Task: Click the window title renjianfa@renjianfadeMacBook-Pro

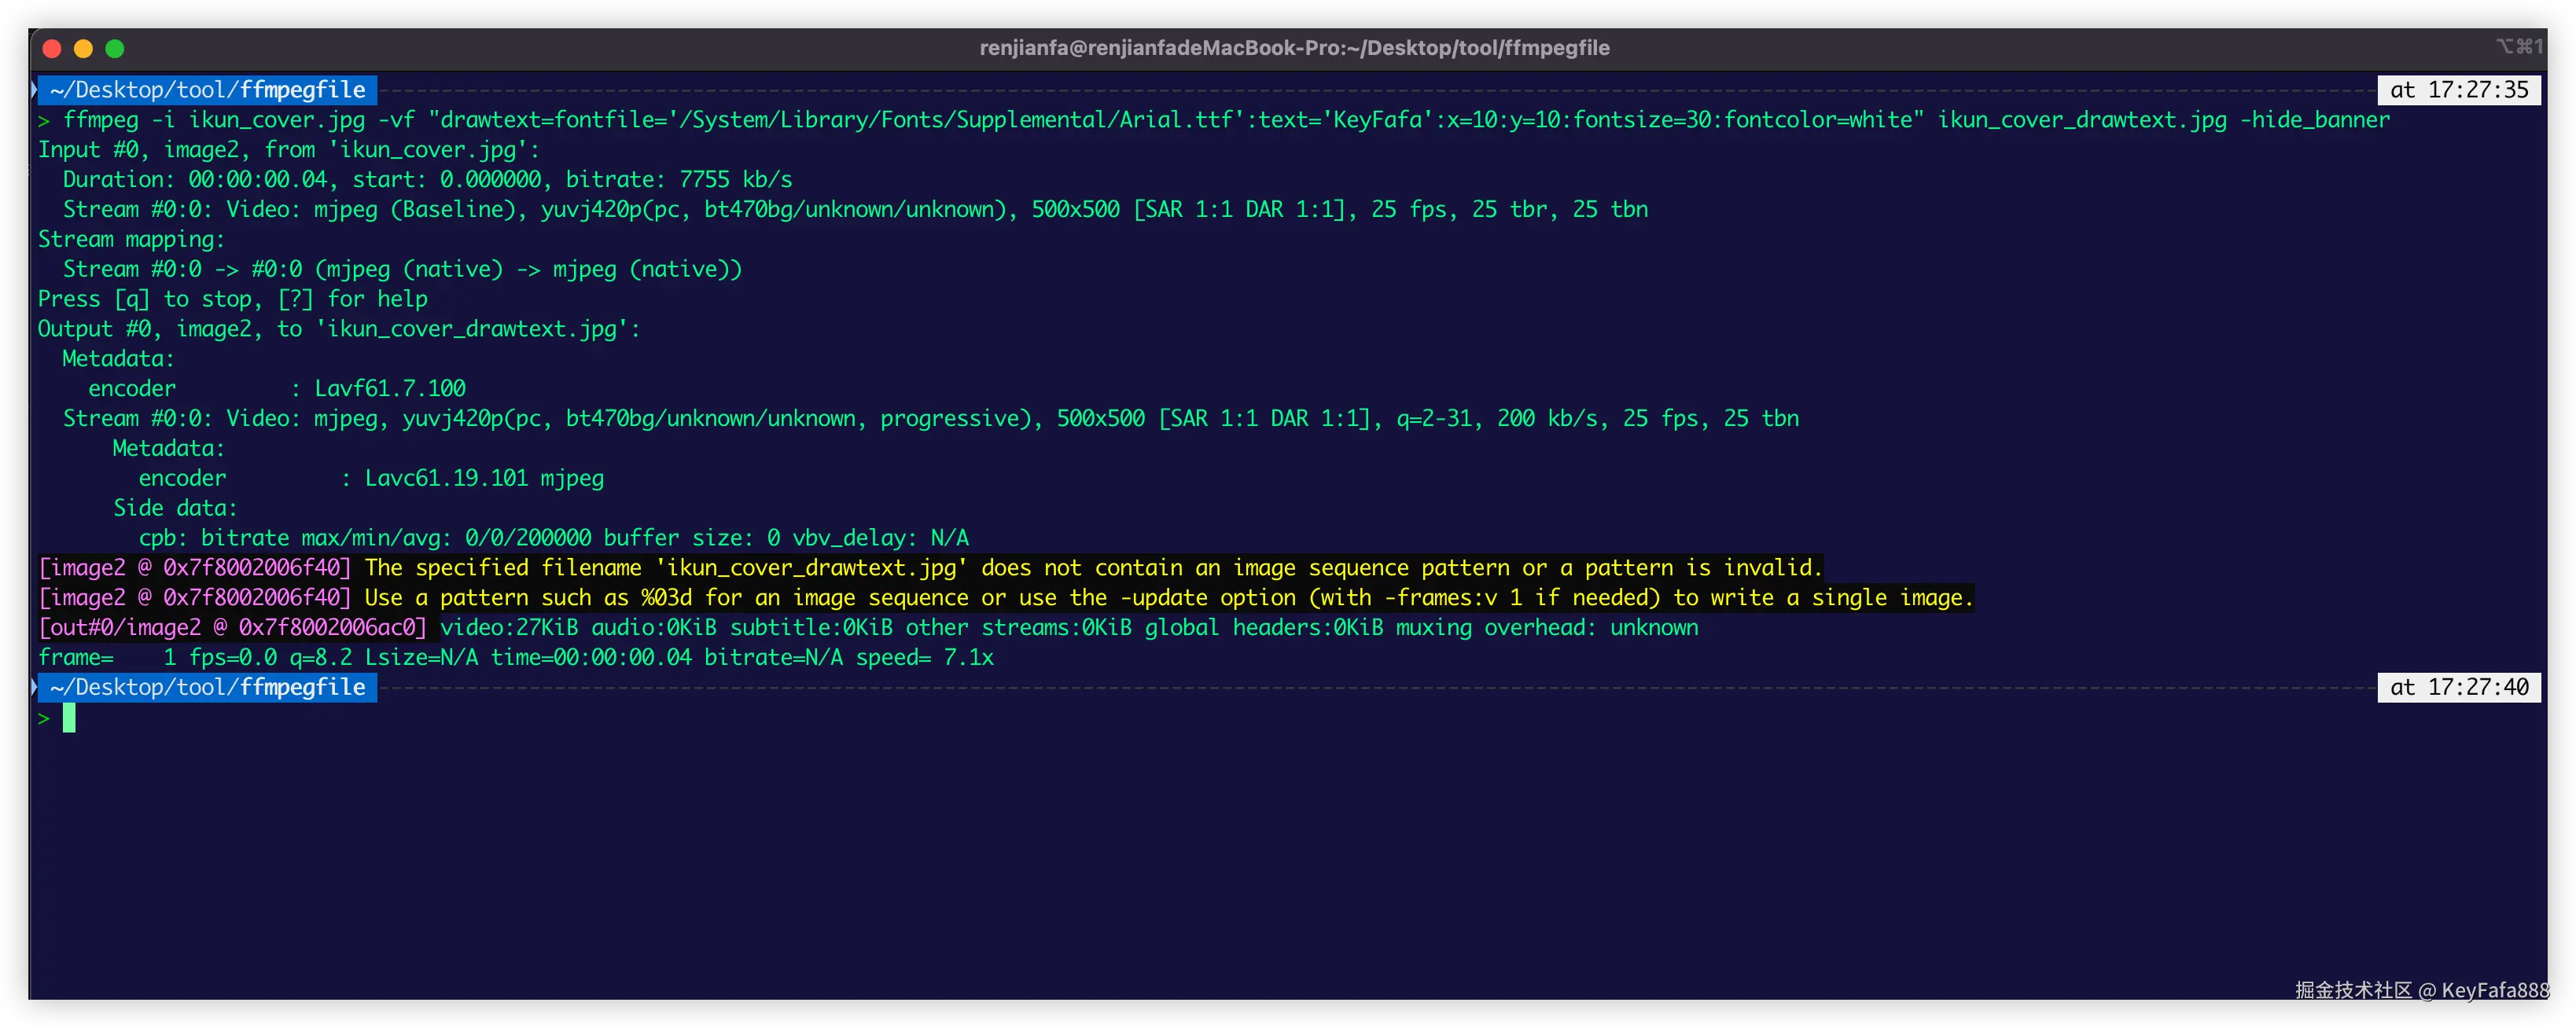Action: tap(1293, 48)
